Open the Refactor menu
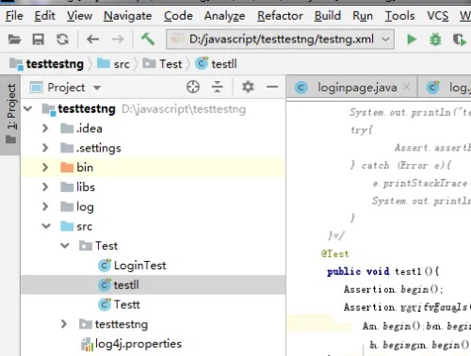The image size is (471, 356). 280,16
